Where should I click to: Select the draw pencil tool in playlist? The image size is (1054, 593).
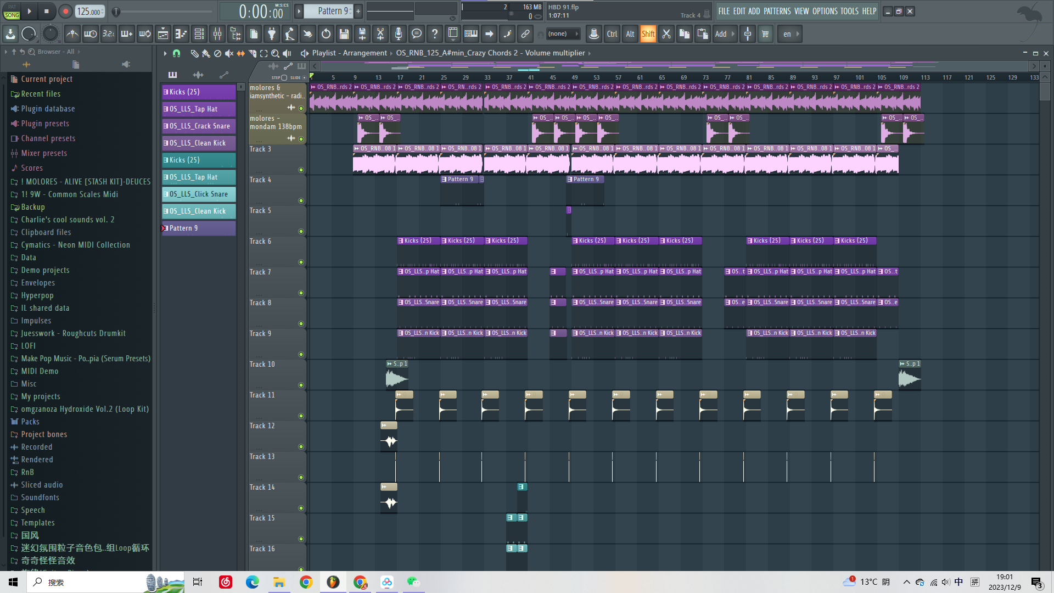194,53
